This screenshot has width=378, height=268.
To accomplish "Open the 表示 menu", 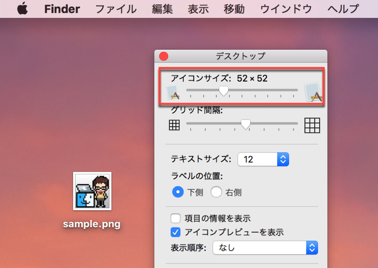I will pyautogui.click(x=198, y=9).
